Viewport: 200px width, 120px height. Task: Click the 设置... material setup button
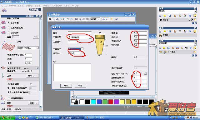click(33, 103)
